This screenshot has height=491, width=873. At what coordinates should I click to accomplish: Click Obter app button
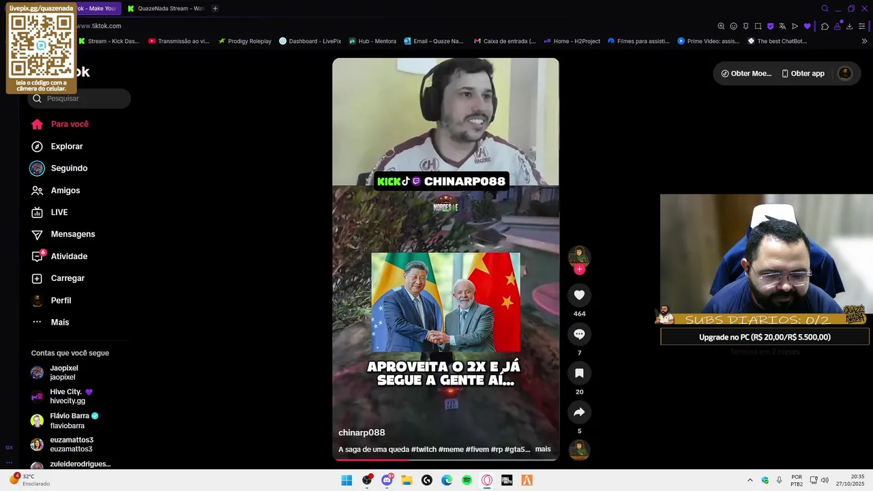coord(803,74)
